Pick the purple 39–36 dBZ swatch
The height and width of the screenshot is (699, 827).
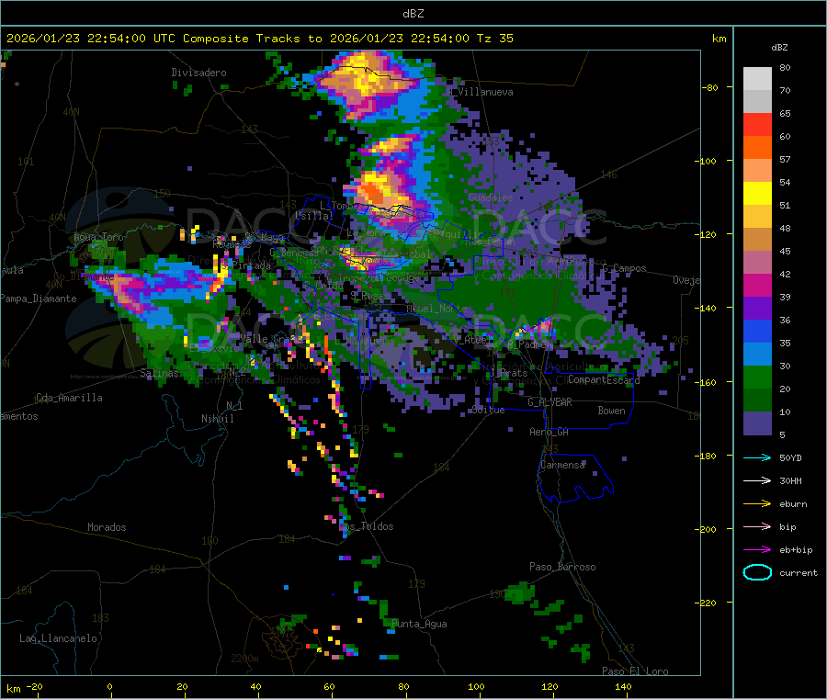757,309
